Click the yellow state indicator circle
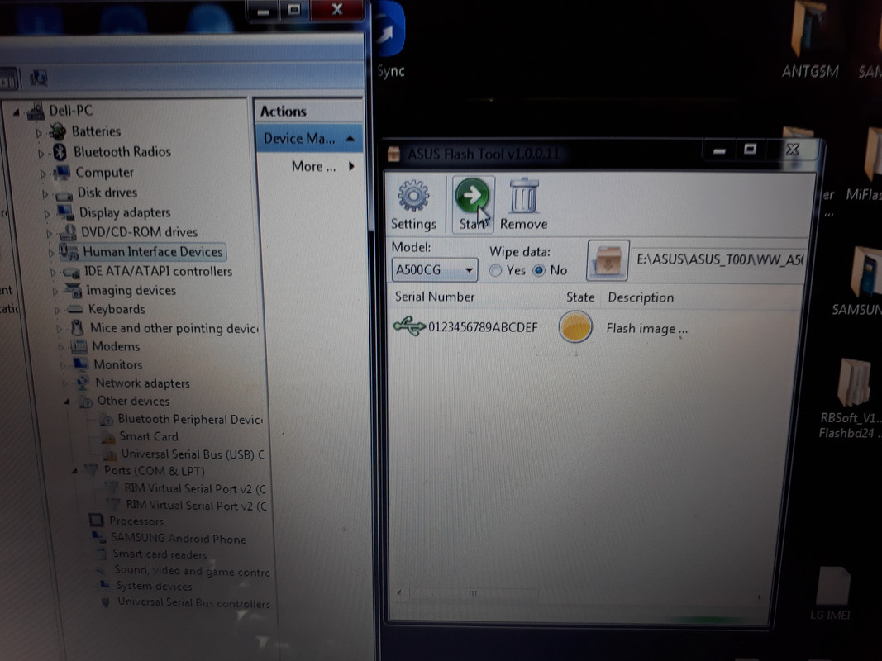The height and width of the screenshot is (661, 882). 575,327
